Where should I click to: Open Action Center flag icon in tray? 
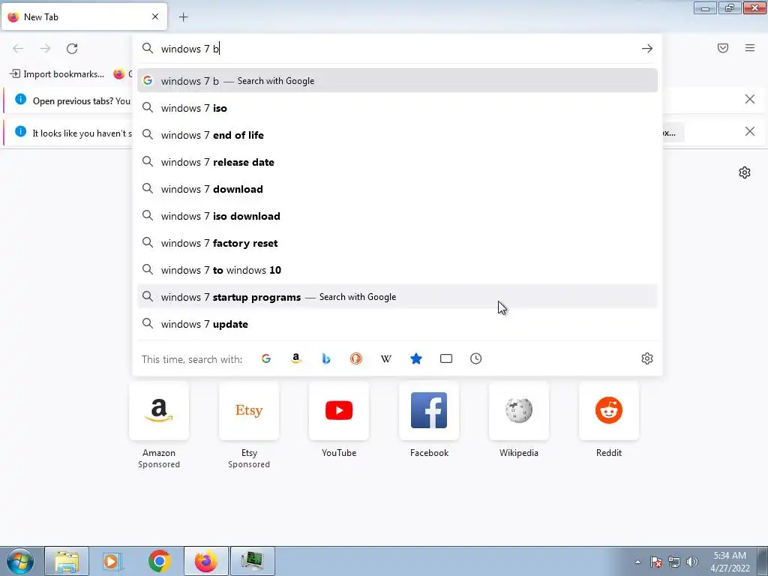click(656, 562)
